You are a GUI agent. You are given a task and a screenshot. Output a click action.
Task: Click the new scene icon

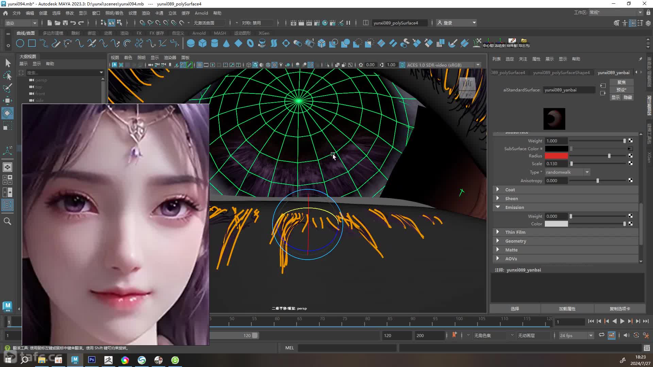click(x=49, y=23)
